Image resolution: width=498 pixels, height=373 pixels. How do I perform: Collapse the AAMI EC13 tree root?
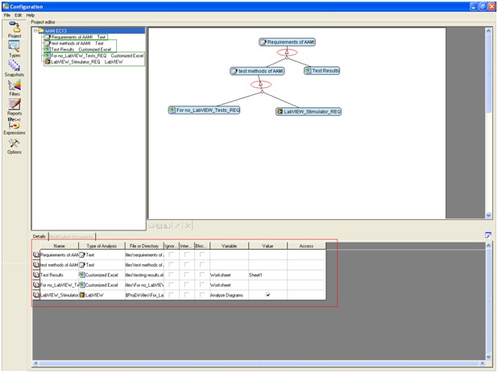click(x=37, y=31)
